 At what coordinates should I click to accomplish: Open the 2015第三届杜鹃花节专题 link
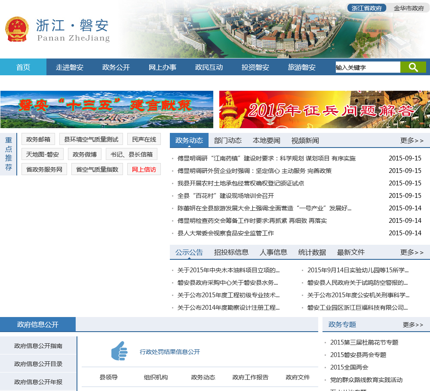pos(364,342)
